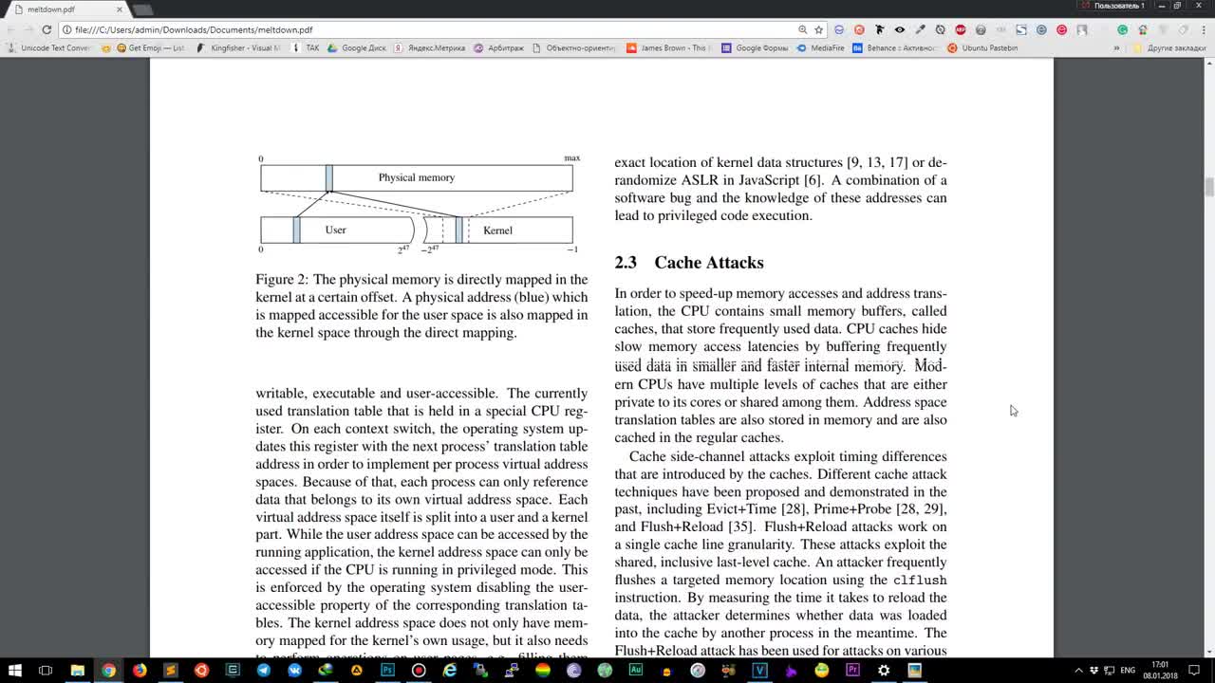This screenshot has width=1215, height=683.
Task: Click the Пользователь 1 profile button
Action: 1113,6
